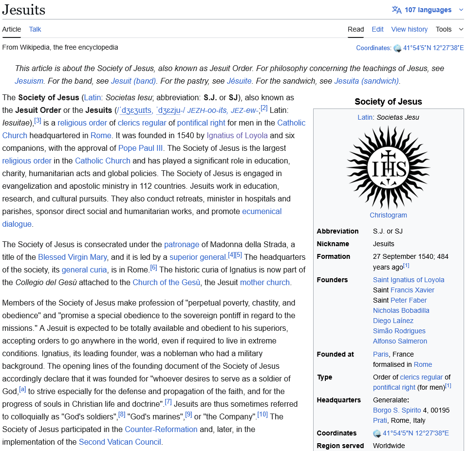Image resolution: width=468 pixels, height=451 pixels.
Task: Open the Tools dropdown menu
Action: (x=449, y=29)
